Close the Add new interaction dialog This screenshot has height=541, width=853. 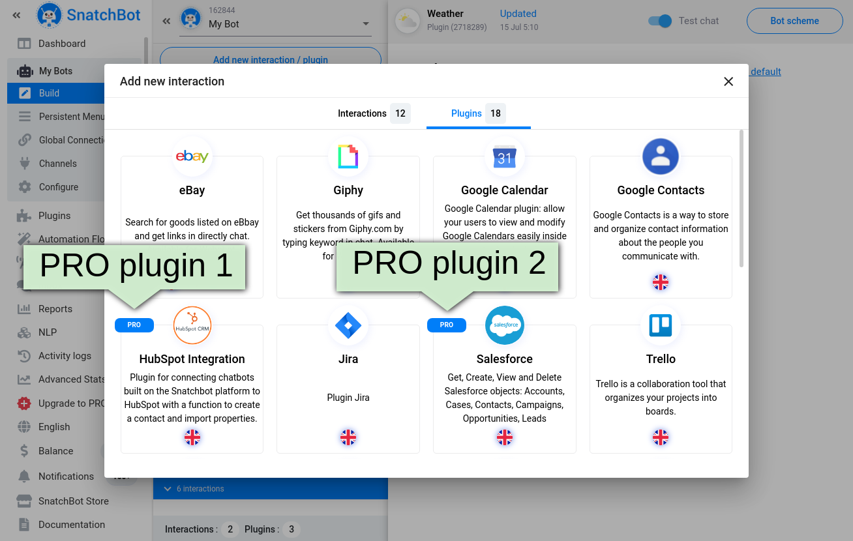(728, 81)
